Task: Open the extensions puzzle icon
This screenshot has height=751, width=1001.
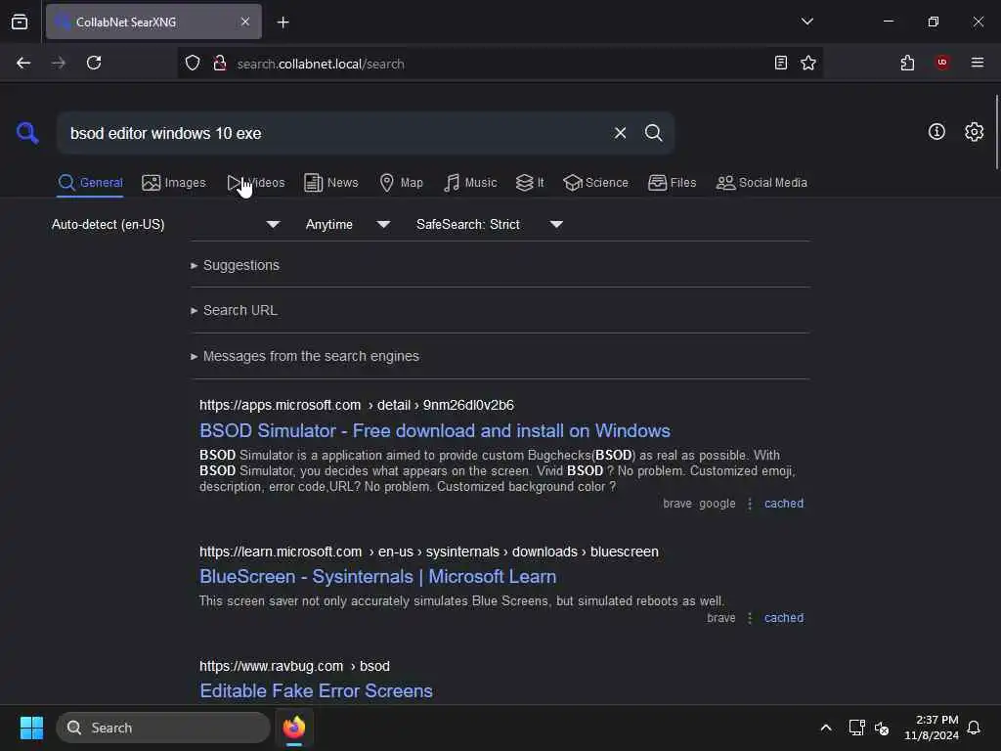Action: 907,63
